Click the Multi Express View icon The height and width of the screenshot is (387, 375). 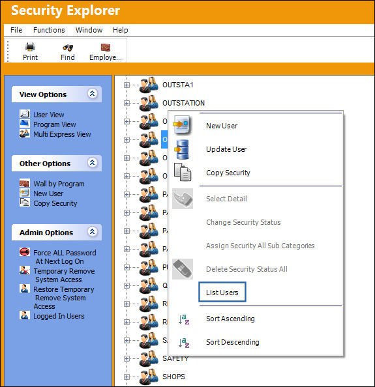coord(25,134)
